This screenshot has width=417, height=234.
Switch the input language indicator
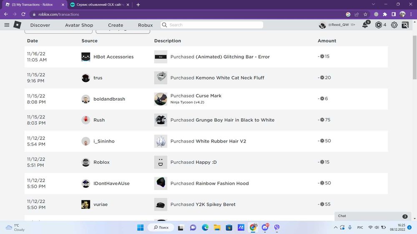(360, 227)
